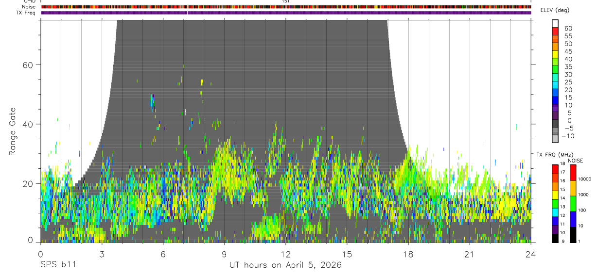Image resolution: width=597 pixels, height=275 pixels.
Task: Select the 'Noise' row label at top left
Action: tap(29, 7)
